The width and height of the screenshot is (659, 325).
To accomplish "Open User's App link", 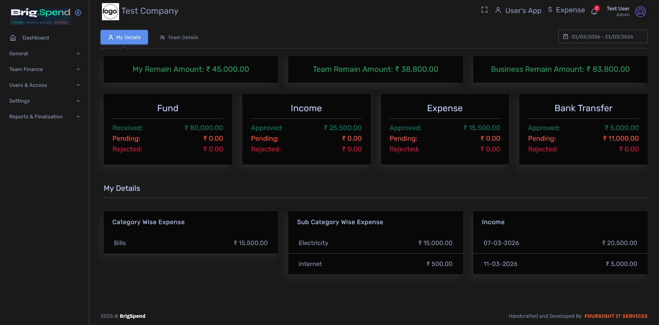I will 518,11.
